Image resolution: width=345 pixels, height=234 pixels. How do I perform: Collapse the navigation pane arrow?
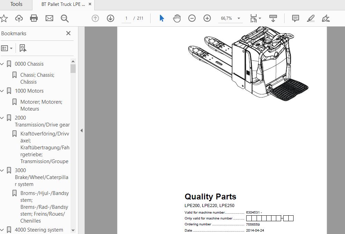(x=82, y=130)
